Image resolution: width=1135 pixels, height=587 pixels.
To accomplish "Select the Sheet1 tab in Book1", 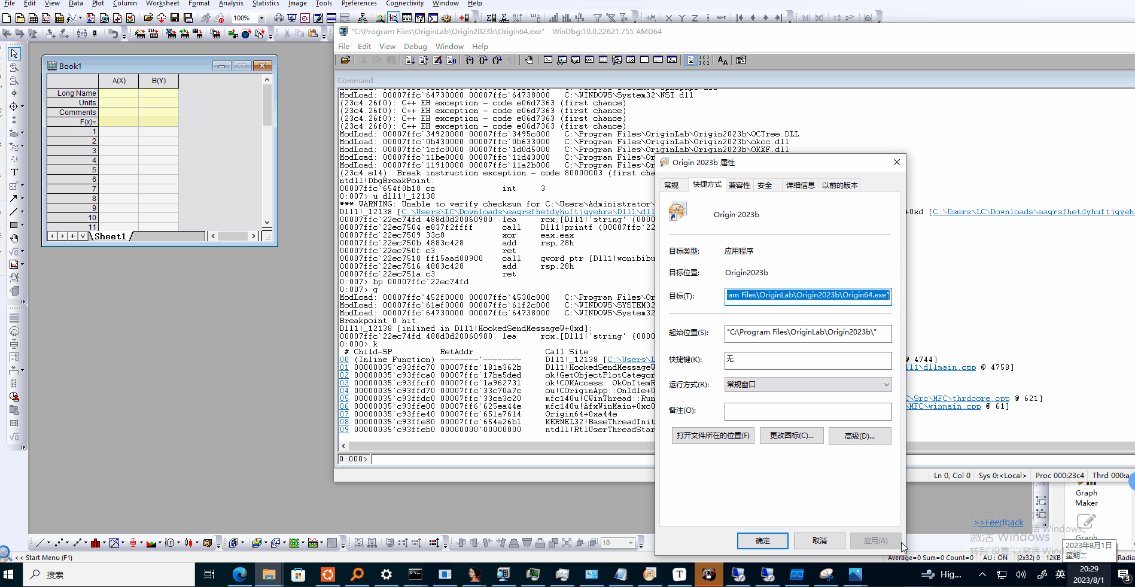I will [x=110, y=236].
